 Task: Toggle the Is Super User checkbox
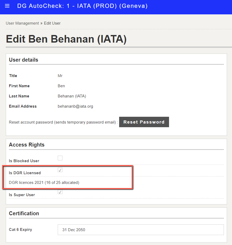[x=60, y=192]
